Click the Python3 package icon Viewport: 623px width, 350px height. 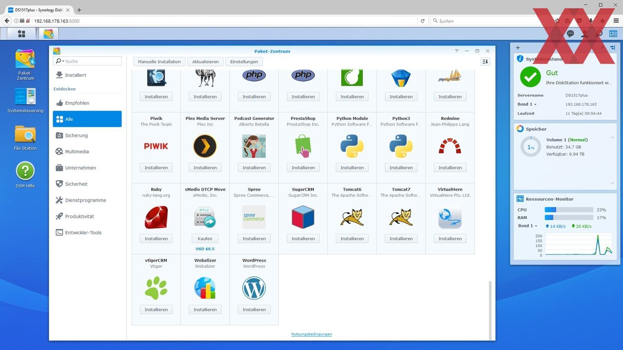click(401, 146)
